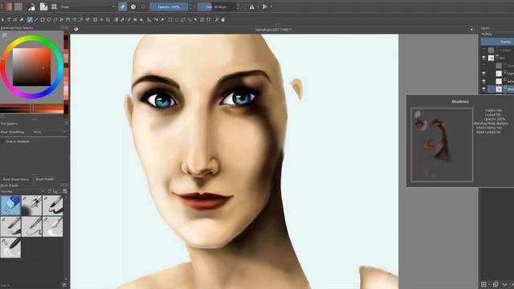Open the brush preset tag filter dropdown
The height and width of the screenshot is (289, 514).
(23, 191)
